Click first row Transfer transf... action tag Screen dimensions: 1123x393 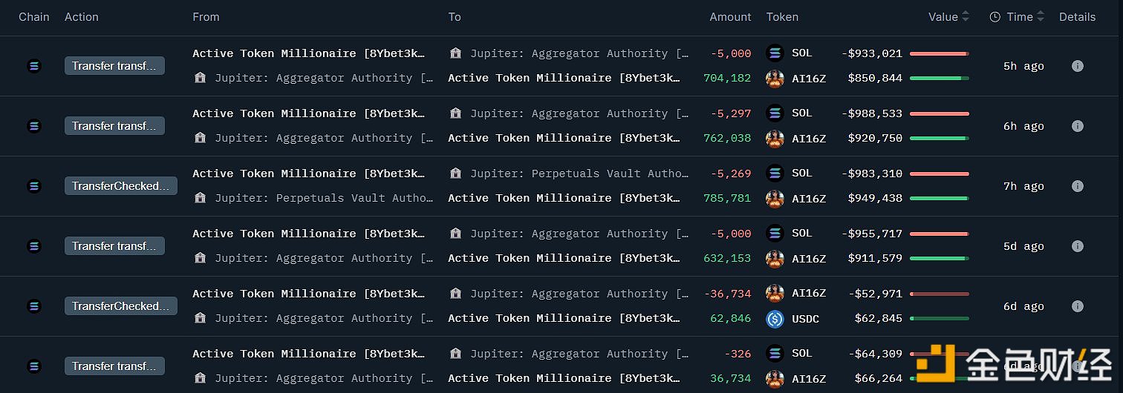click(114, 66)
